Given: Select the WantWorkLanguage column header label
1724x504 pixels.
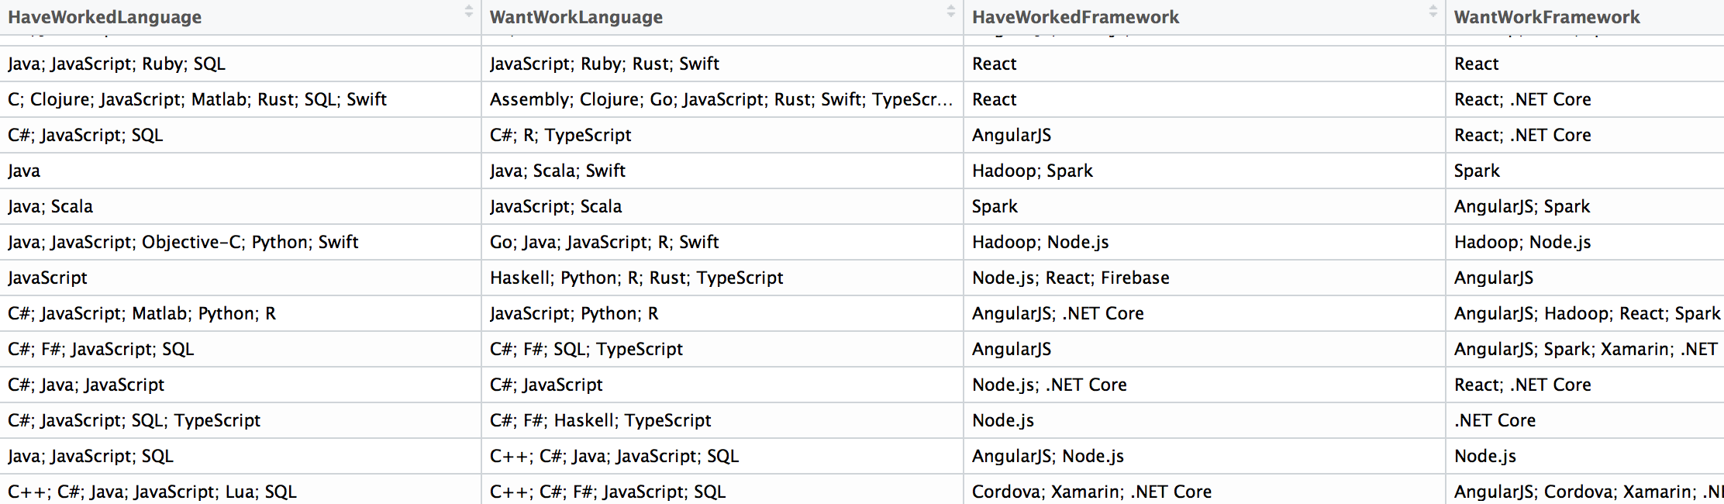Looking at the screenshot, I should (576, 17).
